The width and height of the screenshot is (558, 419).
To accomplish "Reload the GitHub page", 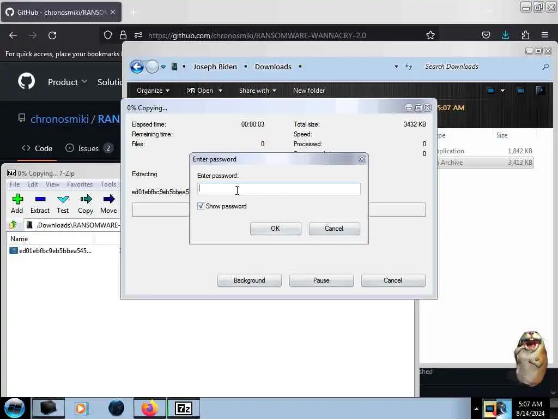I will click(x=52, y=35).
